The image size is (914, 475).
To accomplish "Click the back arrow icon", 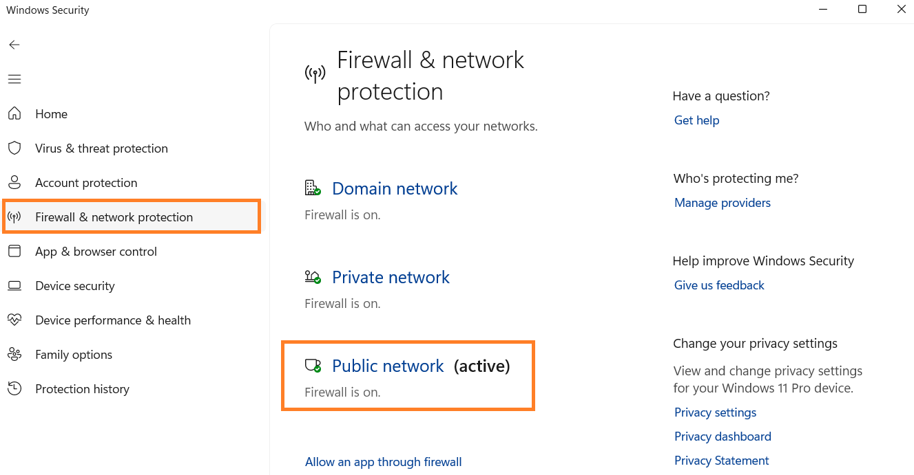I will (14, 45).
